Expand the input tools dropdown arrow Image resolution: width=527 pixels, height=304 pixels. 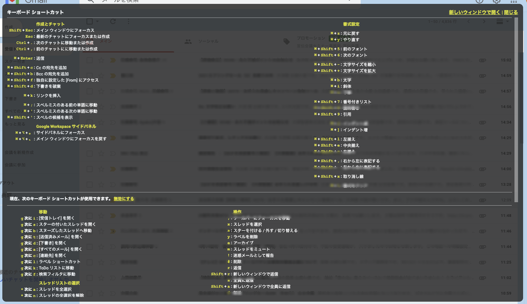click(x=507, y=22)
